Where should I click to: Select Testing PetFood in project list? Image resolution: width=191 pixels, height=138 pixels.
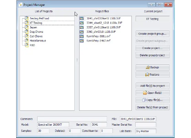point(39,18)
